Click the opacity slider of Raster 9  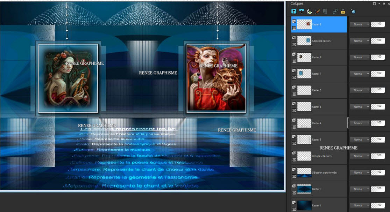click(x=378, y=24)
